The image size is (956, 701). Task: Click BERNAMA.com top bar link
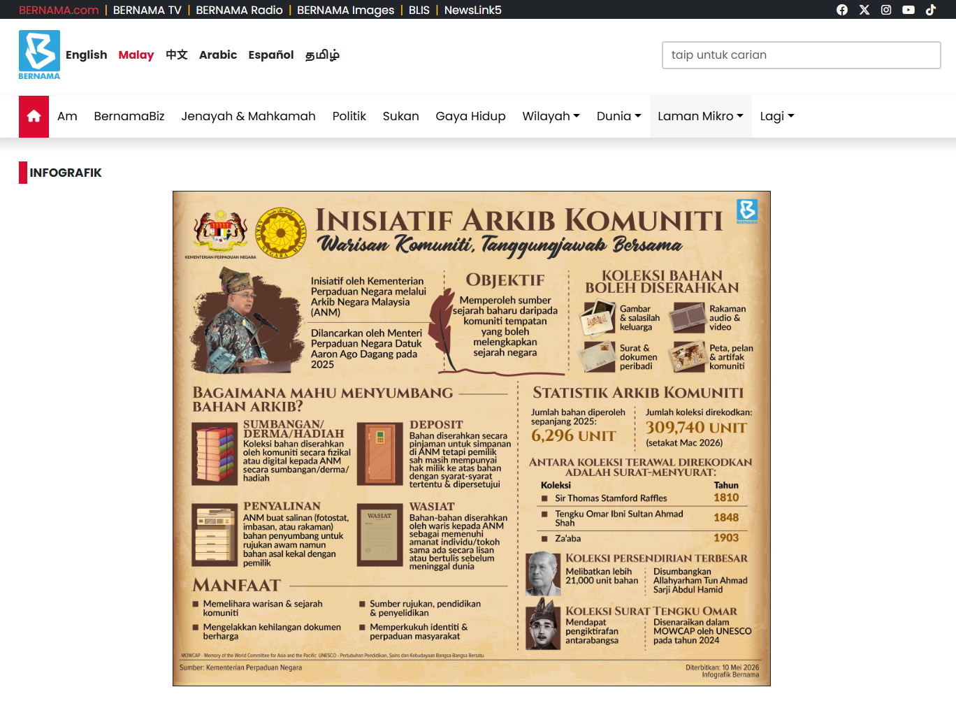click(59, 10)
